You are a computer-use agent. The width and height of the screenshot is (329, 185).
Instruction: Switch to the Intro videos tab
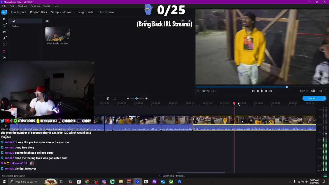(106, 12)
